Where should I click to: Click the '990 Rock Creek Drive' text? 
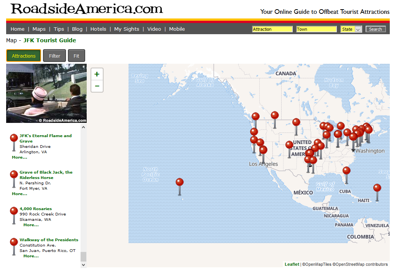point(43,214)
